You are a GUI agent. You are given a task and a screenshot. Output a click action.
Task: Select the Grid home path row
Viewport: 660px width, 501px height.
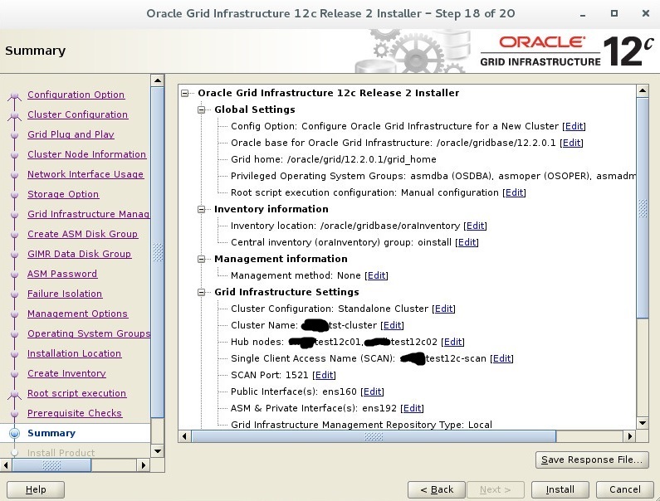pyautogui.click(x=334, y=159)
